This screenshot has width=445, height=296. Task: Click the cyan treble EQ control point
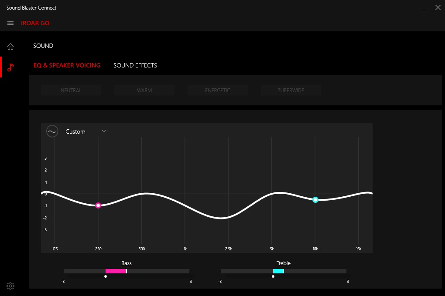pos(315,200)
